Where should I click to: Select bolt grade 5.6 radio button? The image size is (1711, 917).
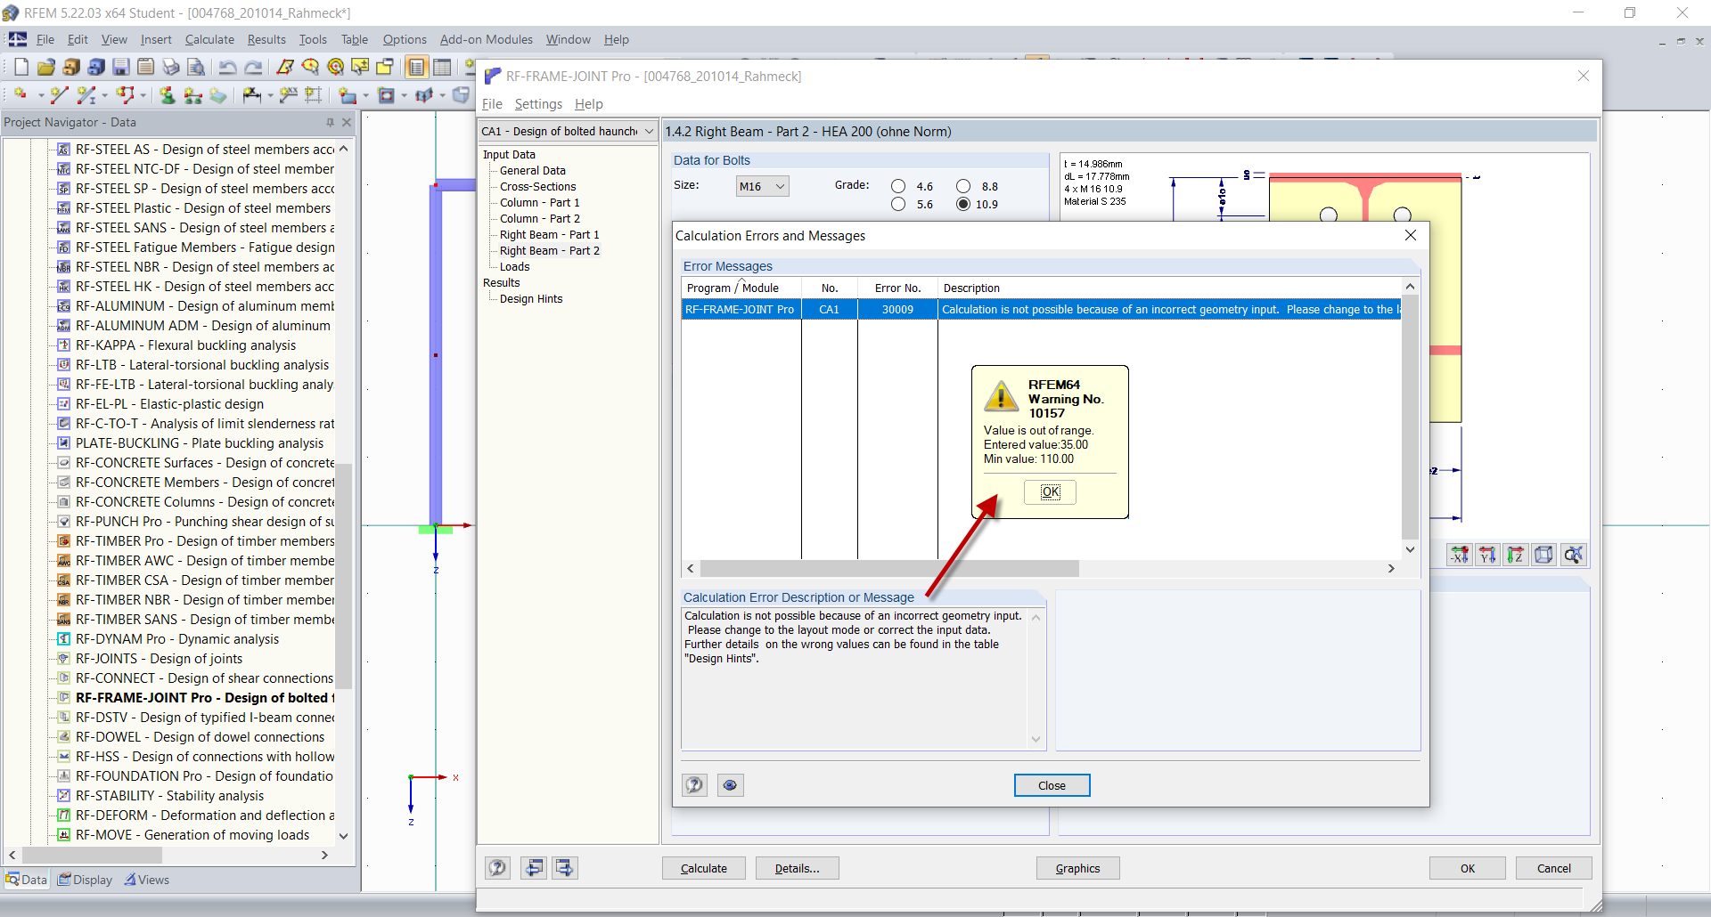click(x=898, y=204)
